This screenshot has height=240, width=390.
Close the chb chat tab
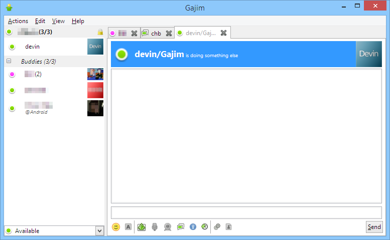(x=169, y=33)
